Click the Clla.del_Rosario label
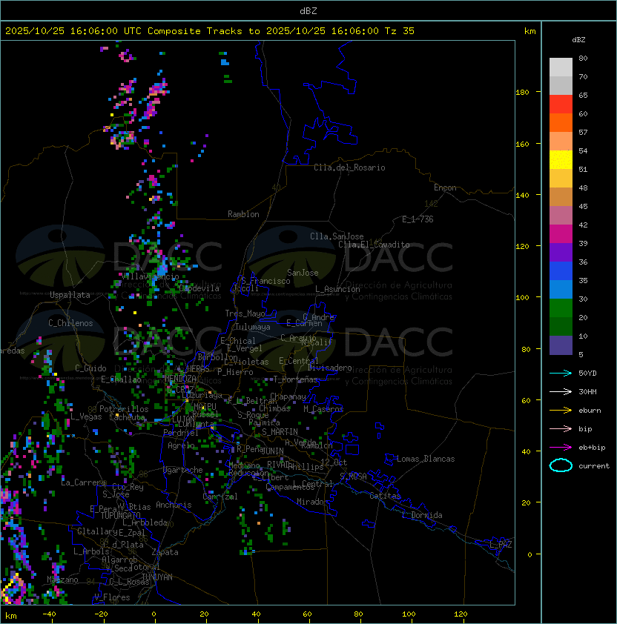 click(349, 167)
